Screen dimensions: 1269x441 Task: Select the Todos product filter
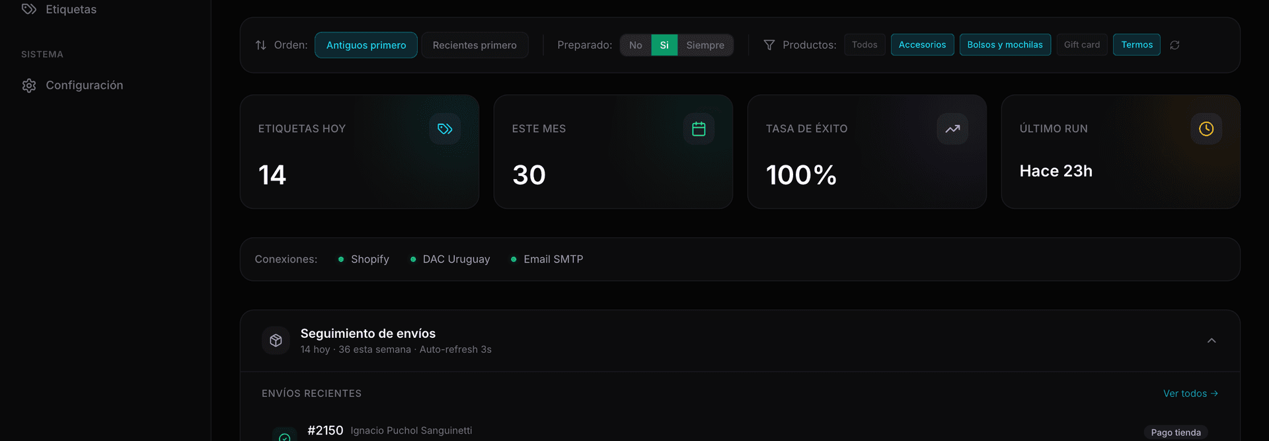865,44
